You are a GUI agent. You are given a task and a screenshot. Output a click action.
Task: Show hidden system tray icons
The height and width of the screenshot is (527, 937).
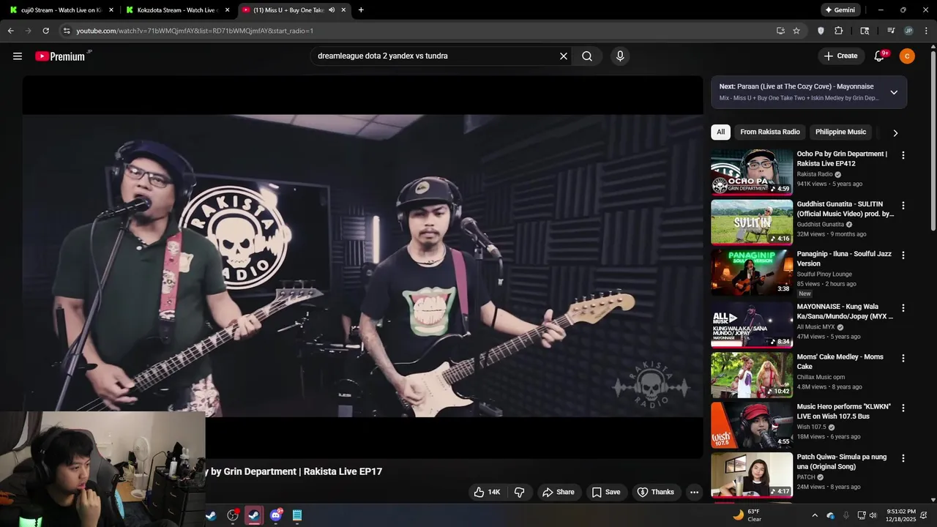pyautogui.click(x=815, y=515)
